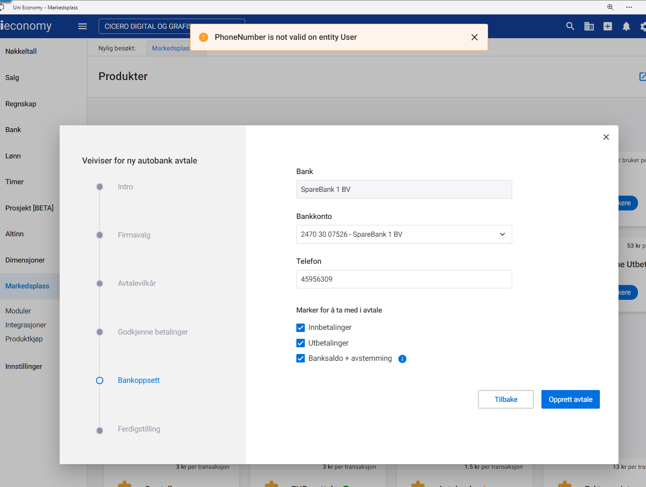Open the edit icon beside Produkter heading
The image size is (646, 487).
pyautogui.click(x=642, y=76)
